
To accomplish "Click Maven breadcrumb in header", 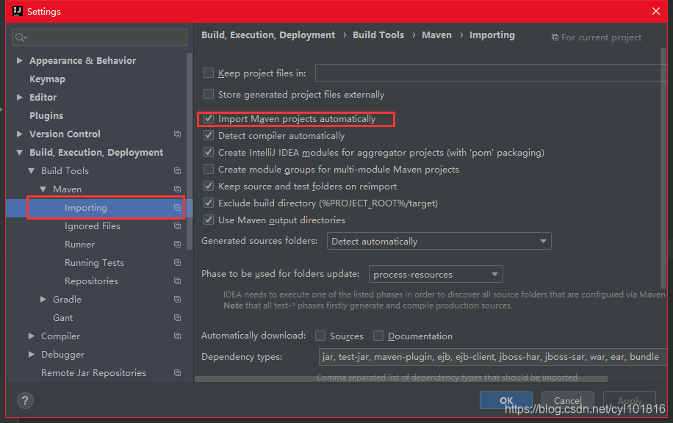I will click(x=436, y=35).
